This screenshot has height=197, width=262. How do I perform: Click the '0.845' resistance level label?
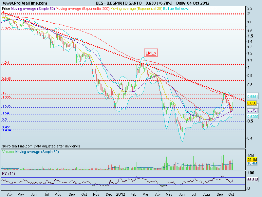click(x=6, y=78)
